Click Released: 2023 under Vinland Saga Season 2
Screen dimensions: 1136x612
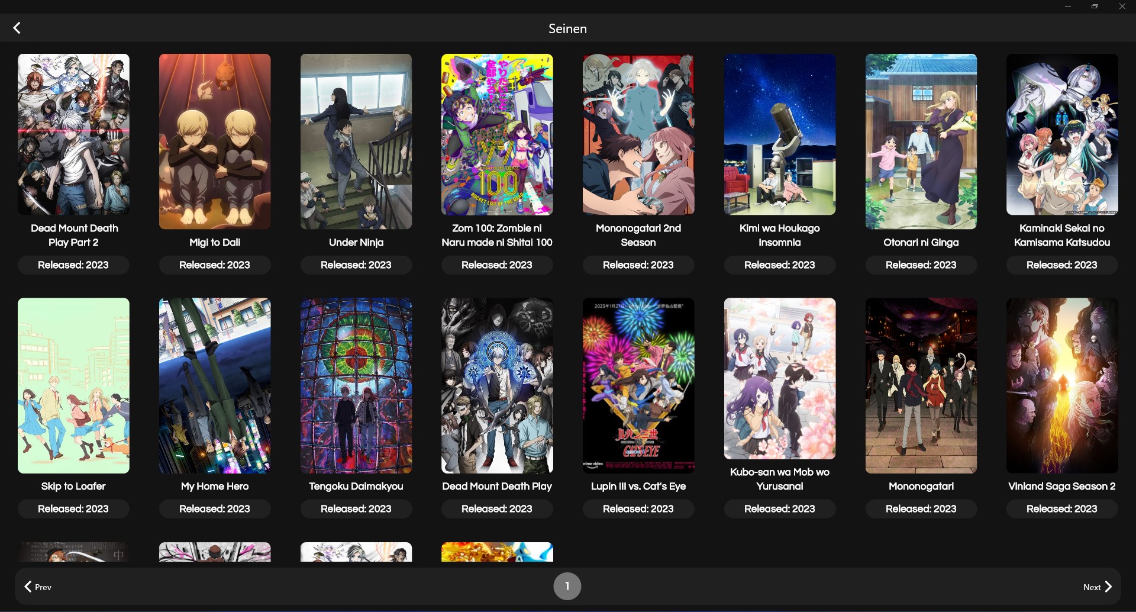tap(1062, 509)
